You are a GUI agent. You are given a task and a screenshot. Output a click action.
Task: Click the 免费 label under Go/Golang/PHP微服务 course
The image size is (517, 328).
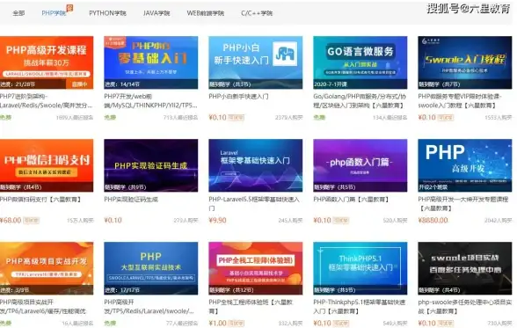coord(319,117)
